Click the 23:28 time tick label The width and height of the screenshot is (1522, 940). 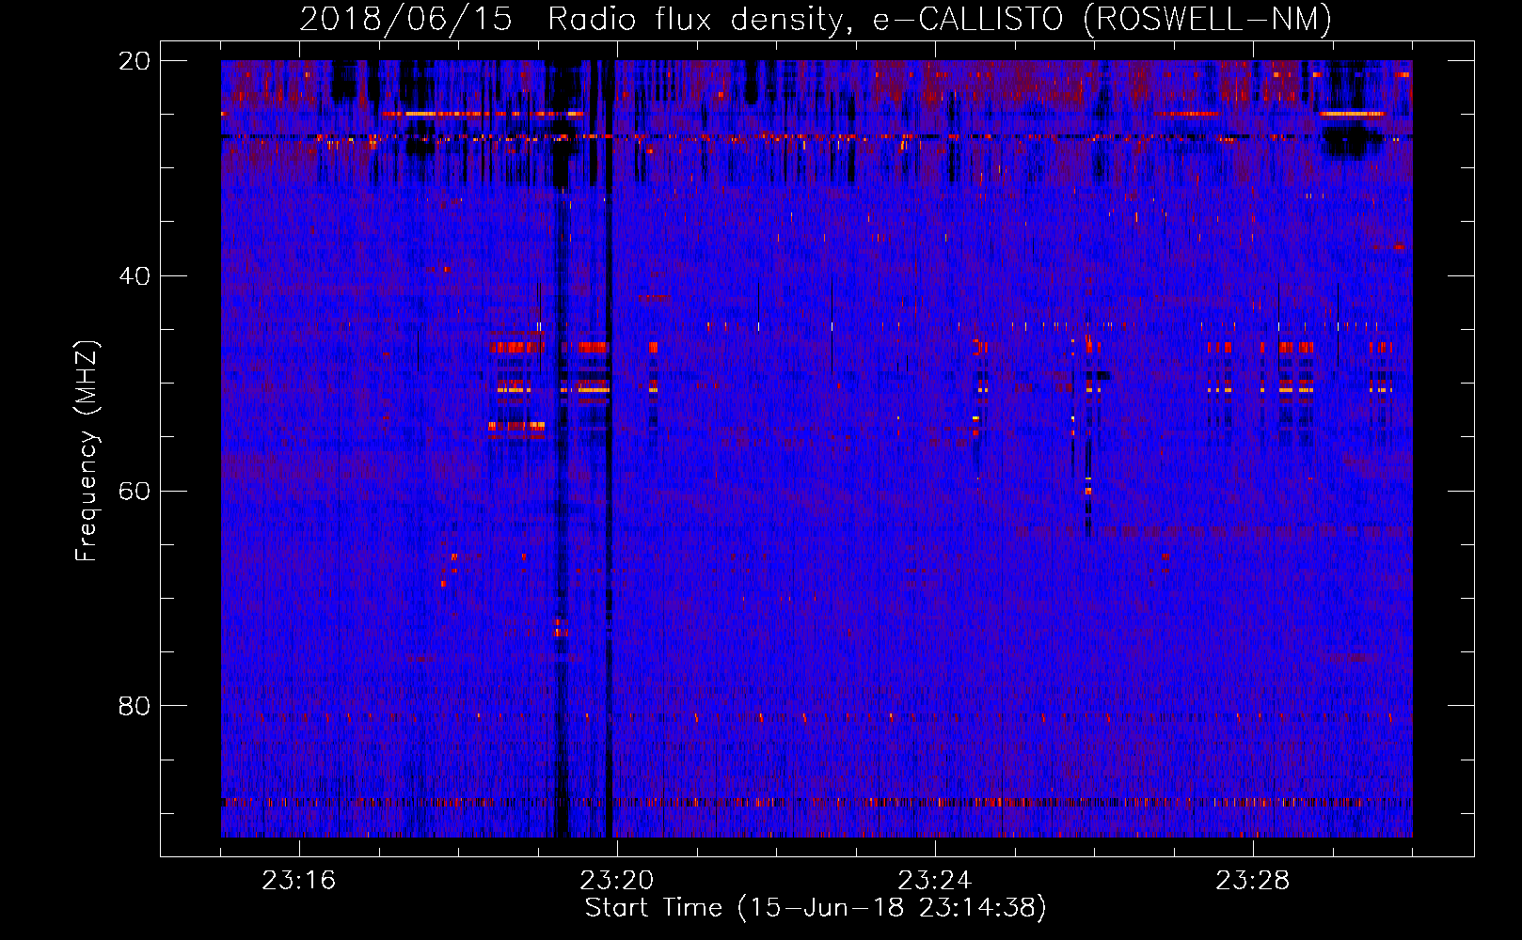click(1253, 881)
